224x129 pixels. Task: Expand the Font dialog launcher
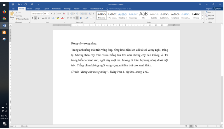tap(65, 22)
